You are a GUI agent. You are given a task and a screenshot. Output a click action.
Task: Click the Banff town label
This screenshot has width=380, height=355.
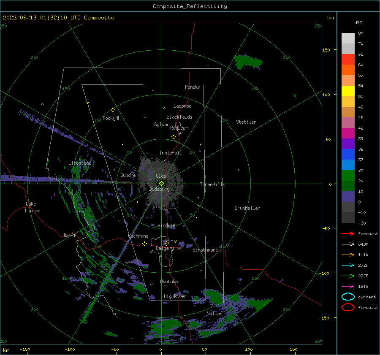(70, 235)
